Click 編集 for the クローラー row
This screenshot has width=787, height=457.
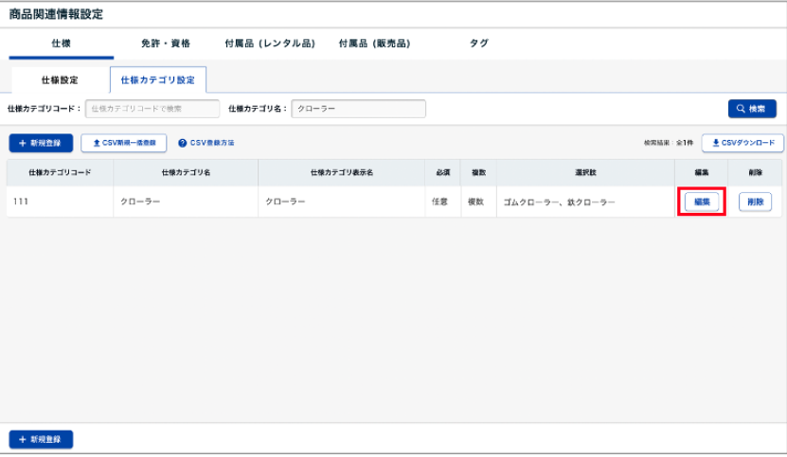click(x=702, y=202)
